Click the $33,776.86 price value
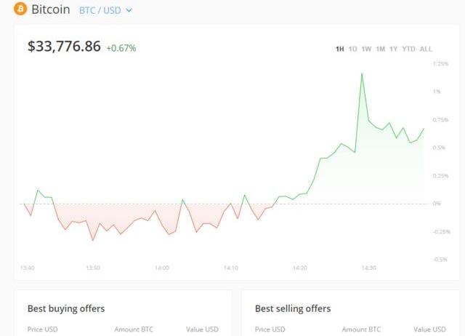The image size is (465, 336). tap(64, 47)
